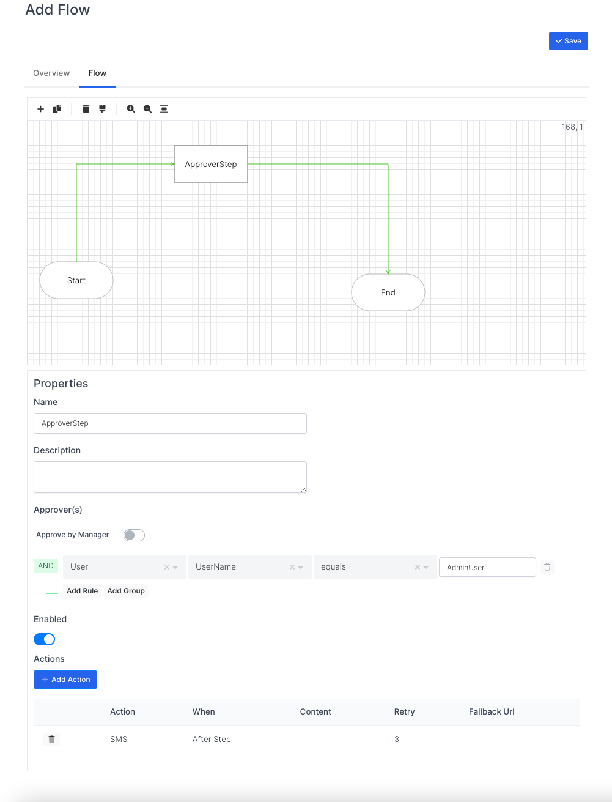Delete the AdminUser rule using its trash icon

(x=547, y=567)
